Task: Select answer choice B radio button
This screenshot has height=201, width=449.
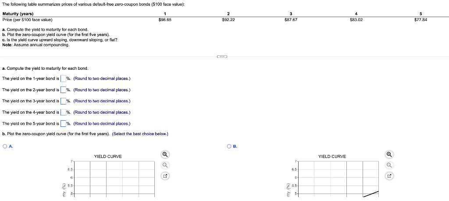Action: [229, 146]
